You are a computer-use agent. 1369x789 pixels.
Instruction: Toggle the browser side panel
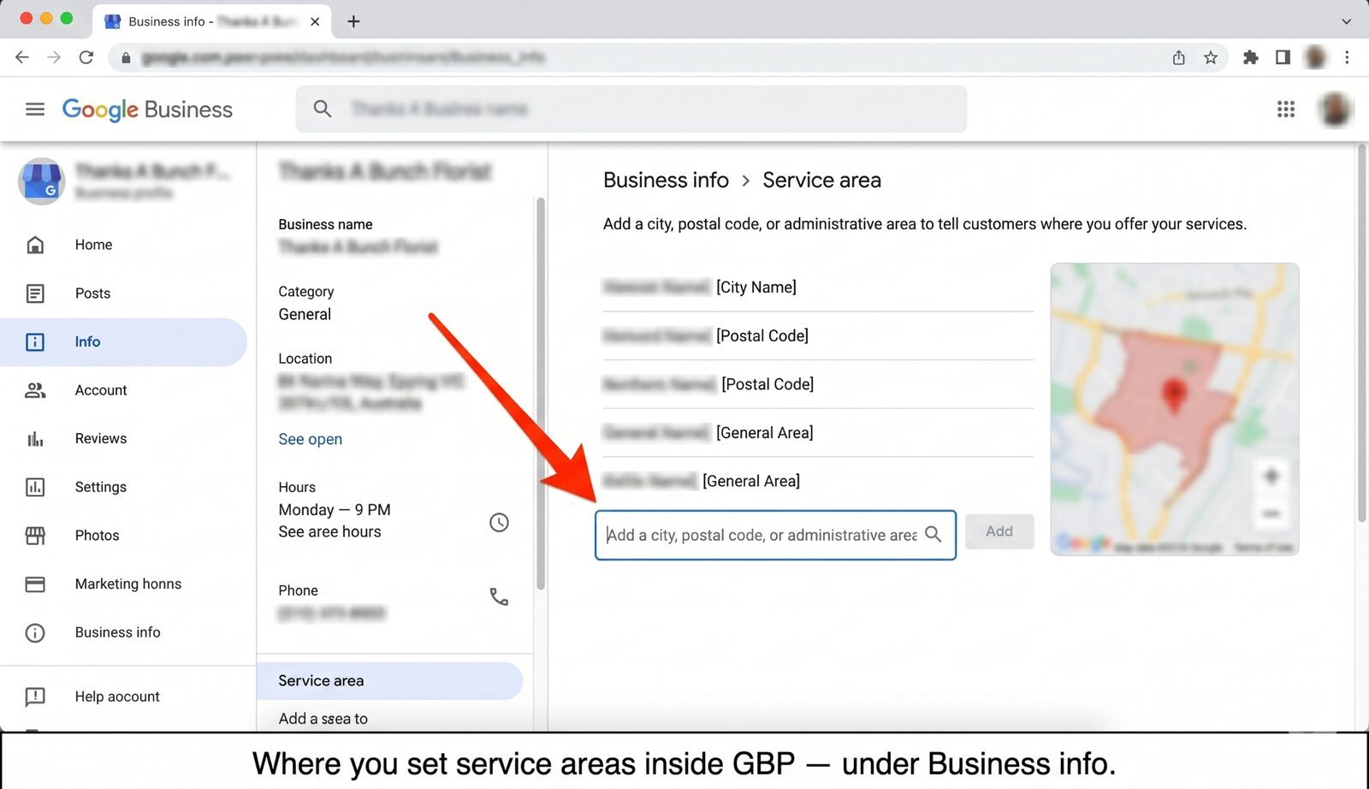(1283, 57)
